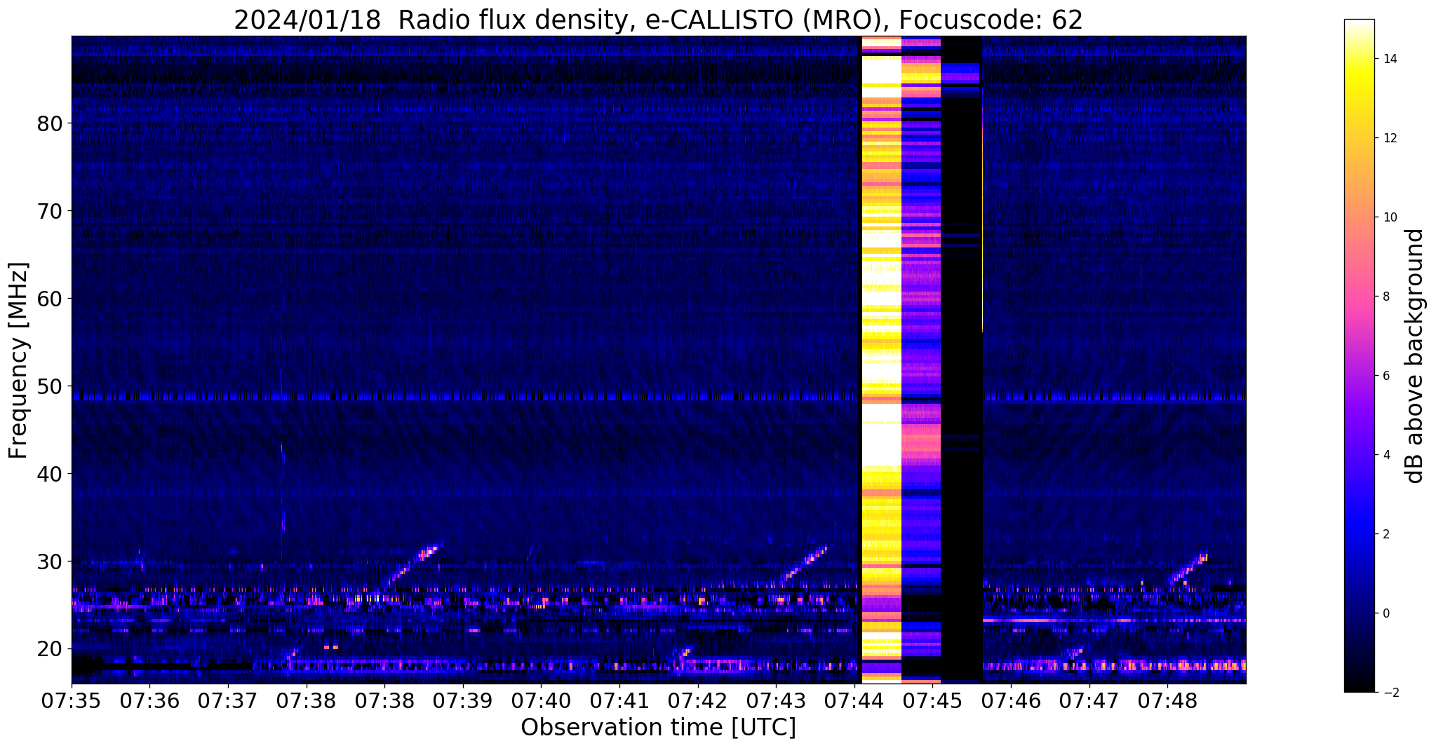Click the 07:43 time tick label
Image resolution: width=1436 pixels, height=748 pixels.
click(776, 700)
